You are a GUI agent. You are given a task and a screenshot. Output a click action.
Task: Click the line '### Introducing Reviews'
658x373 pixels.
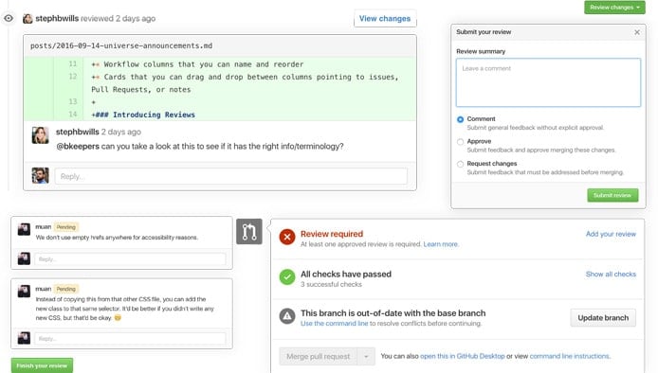pyautogui.click(x=143, y=115)
